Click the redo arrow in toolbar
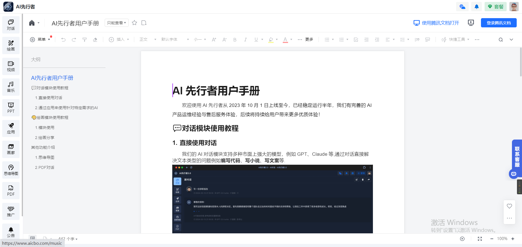522x247 pixels. (x=74, y=40)
